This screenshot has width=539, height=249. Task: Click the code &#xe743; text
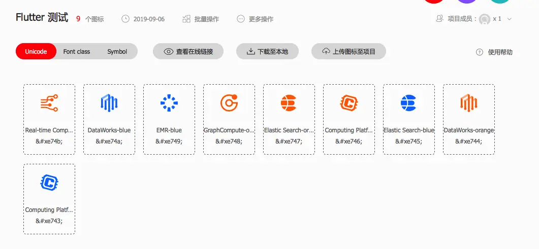pos(49,221)
